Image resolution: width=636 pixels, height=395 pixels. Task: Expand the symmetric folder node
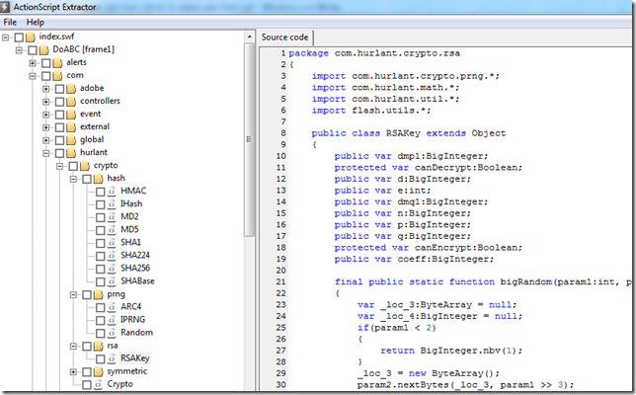click(73, 372)
